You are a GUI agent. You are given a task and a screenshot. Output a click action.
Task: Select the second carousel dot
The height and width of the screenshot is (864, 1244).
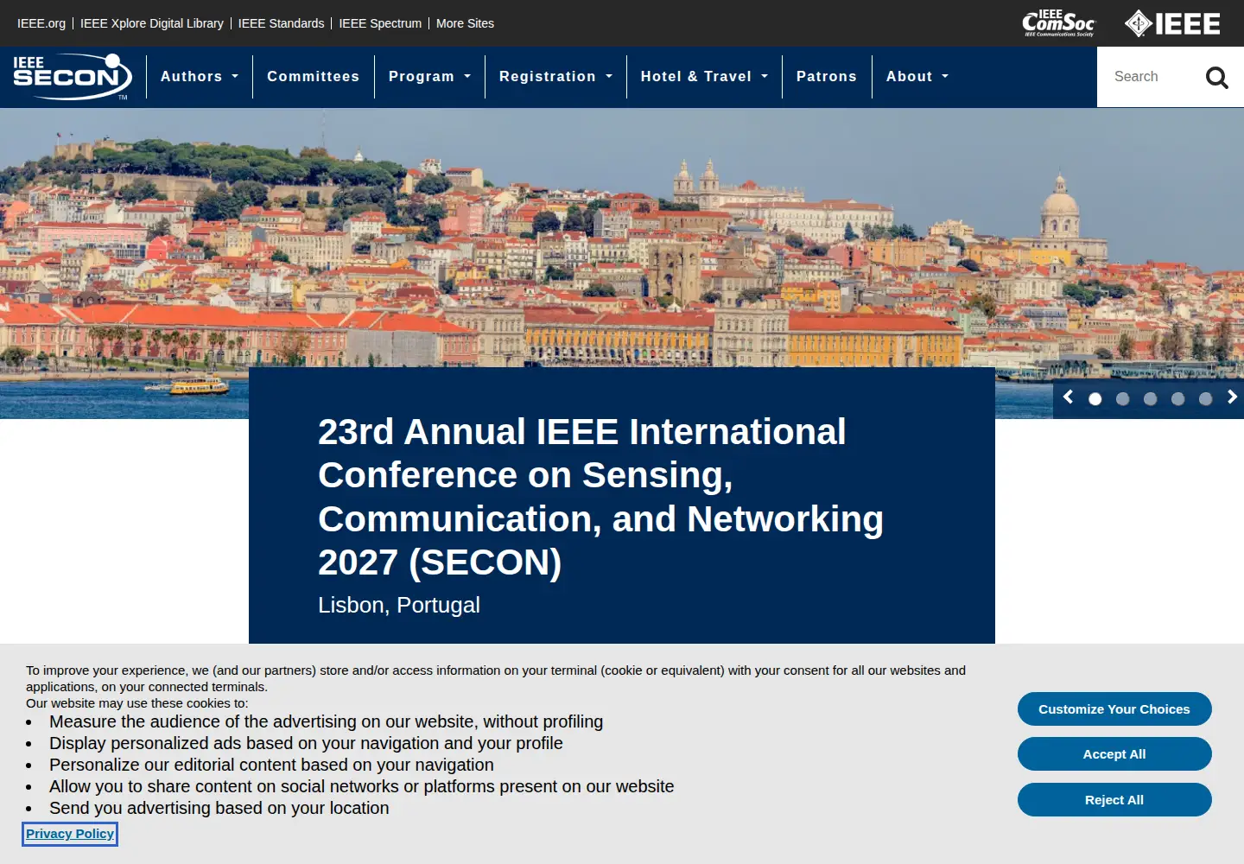tap(1123, 399)
